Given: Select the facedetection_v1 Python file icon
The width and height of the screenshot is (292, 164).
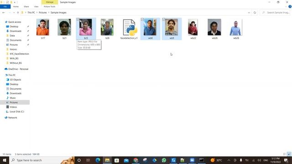Looking at the screenshot, I should click(130, 27).
